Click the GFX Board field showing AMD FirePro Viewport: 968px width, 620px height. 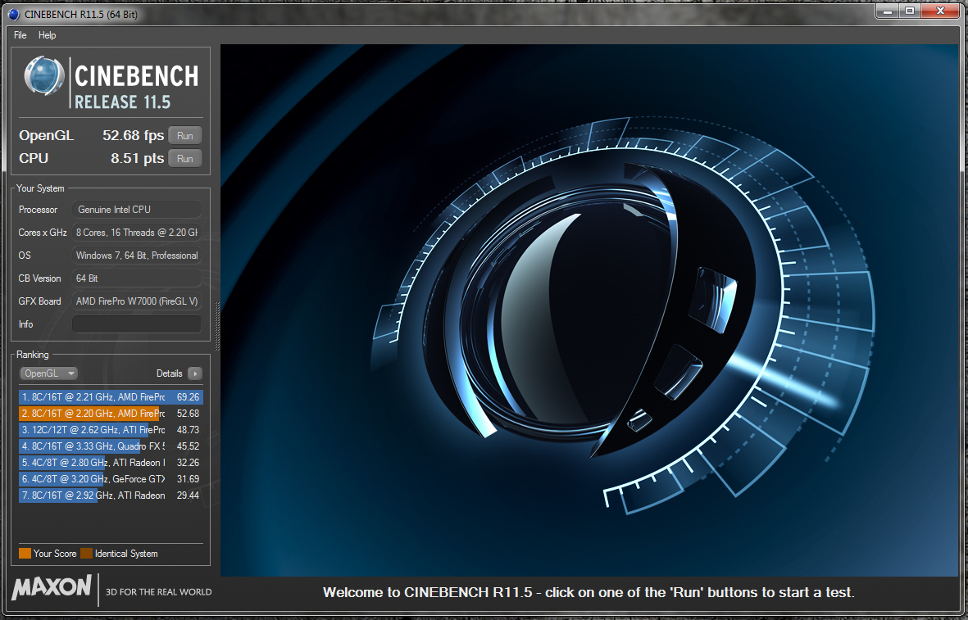click(136, 301)
